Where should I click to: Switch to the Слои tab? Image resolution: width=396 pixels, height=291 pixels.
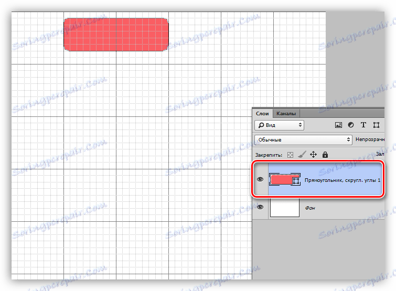pos(262,114)
